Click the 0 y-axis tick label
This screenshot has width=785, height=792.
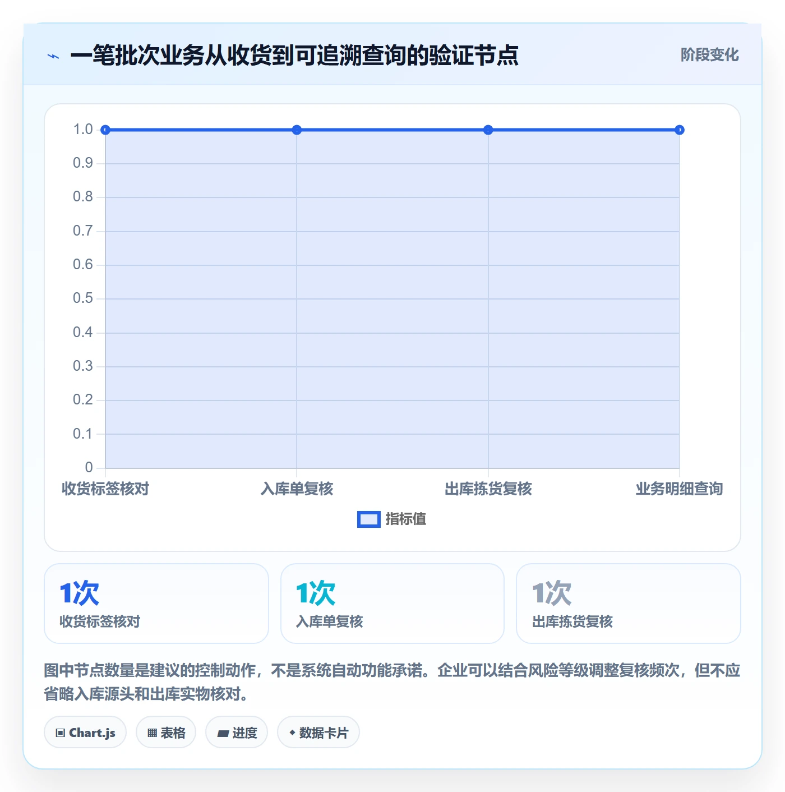coord(89,467)
